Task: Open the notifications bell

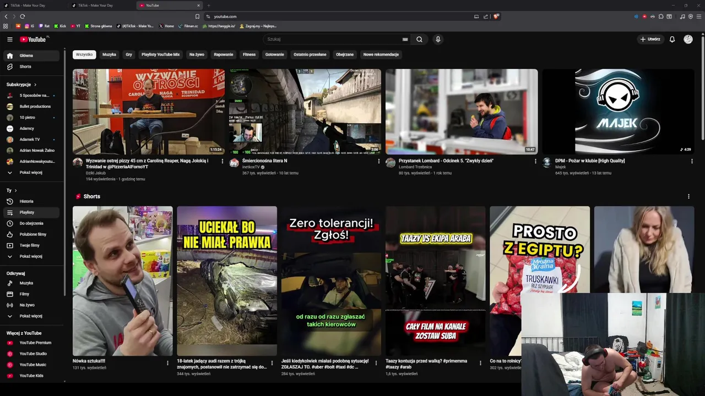Action: (x=672, y=39)
